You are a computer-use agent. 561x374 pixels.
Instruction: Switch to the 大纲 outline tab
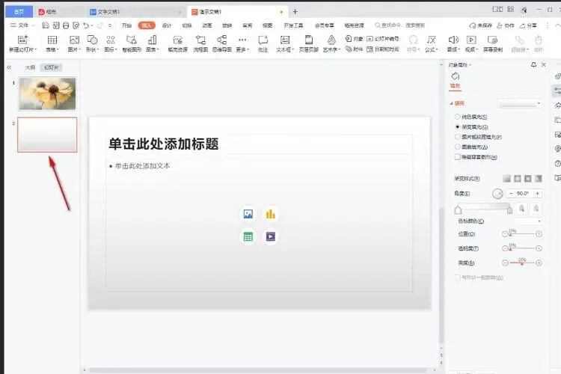(30, 67)
